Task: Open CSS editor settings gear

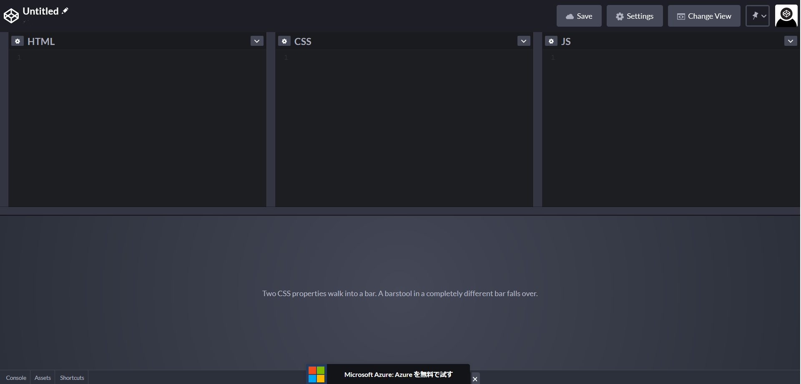Action: click(284, 41)
